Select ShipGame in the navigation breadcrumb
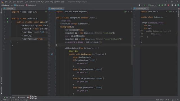Viewport: 180px width, 101px height. point(5,5)
